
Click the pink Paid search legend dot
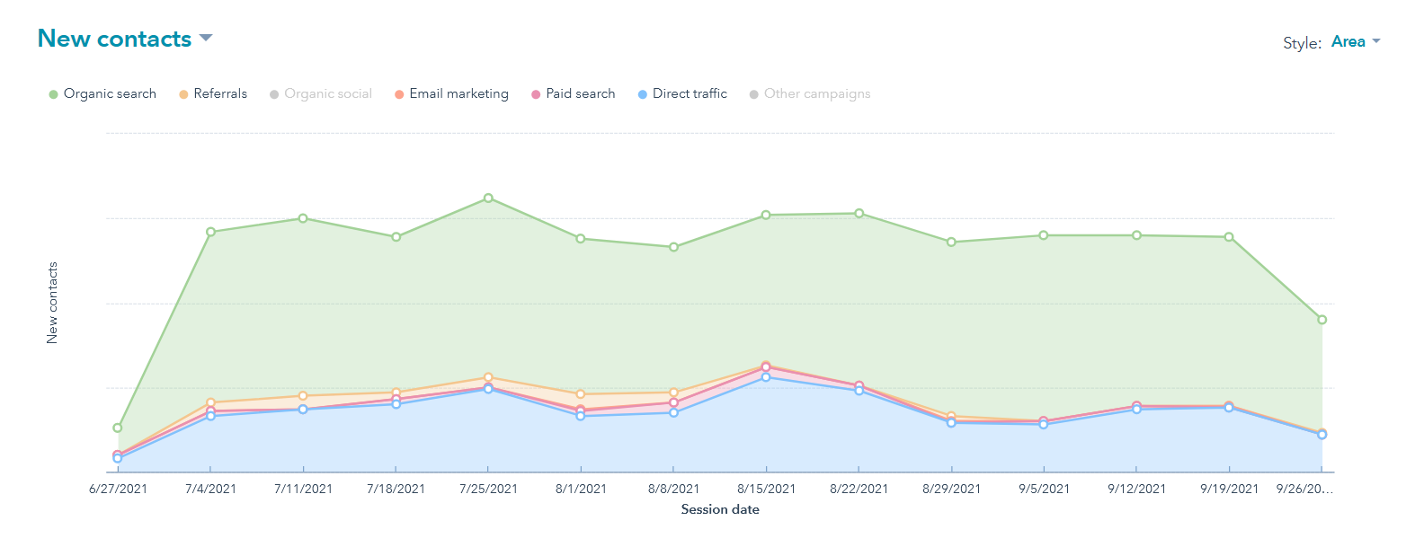(x=536, y=94)
